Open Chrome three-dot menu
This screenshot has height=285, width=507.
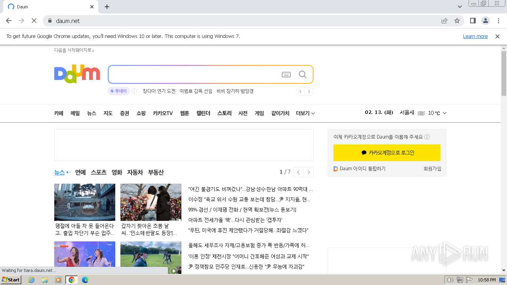click(498, 21)
